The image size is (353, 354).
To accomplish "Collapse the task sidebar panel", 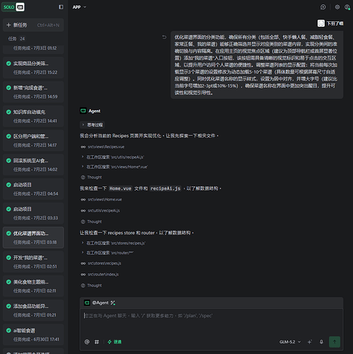I will click(x=61, y=7).
